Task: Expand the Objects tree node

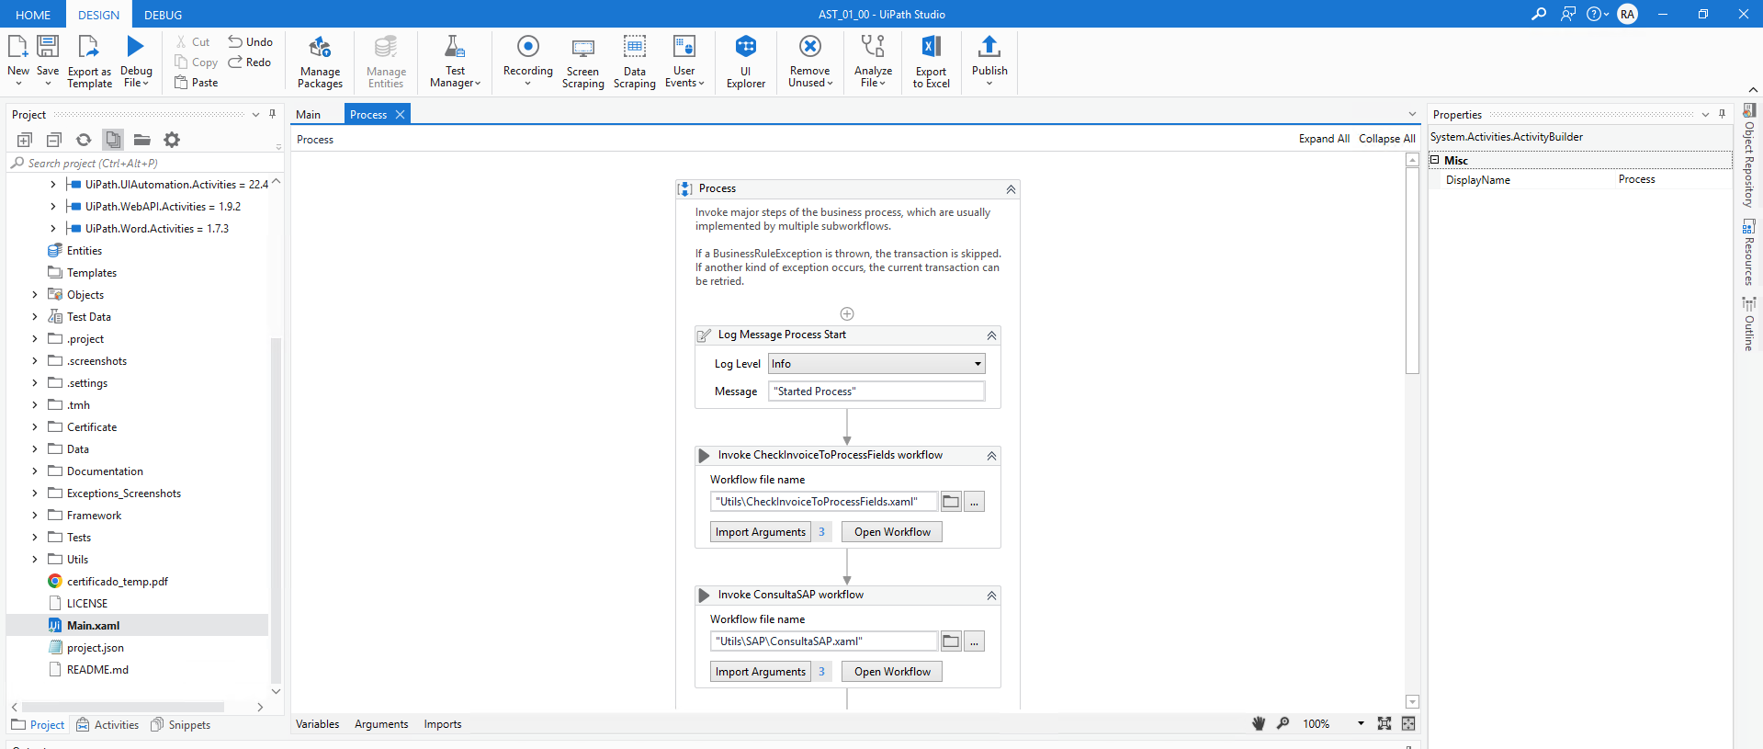Action: click(x=35, y=294)
